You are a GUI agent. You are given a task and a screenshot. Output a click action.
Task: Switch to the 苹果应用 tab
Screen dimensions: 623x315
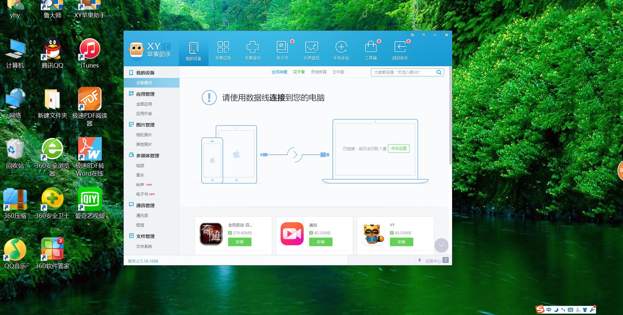point(223,51)
